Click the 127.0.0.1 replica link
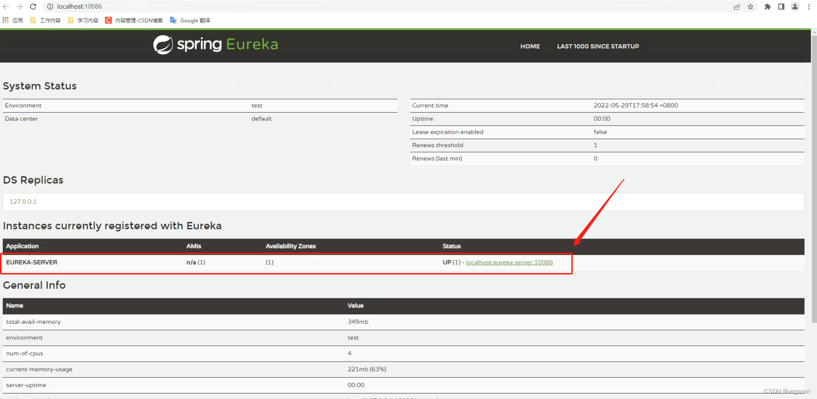Screen dimensions: 817x399 point(23,202)
